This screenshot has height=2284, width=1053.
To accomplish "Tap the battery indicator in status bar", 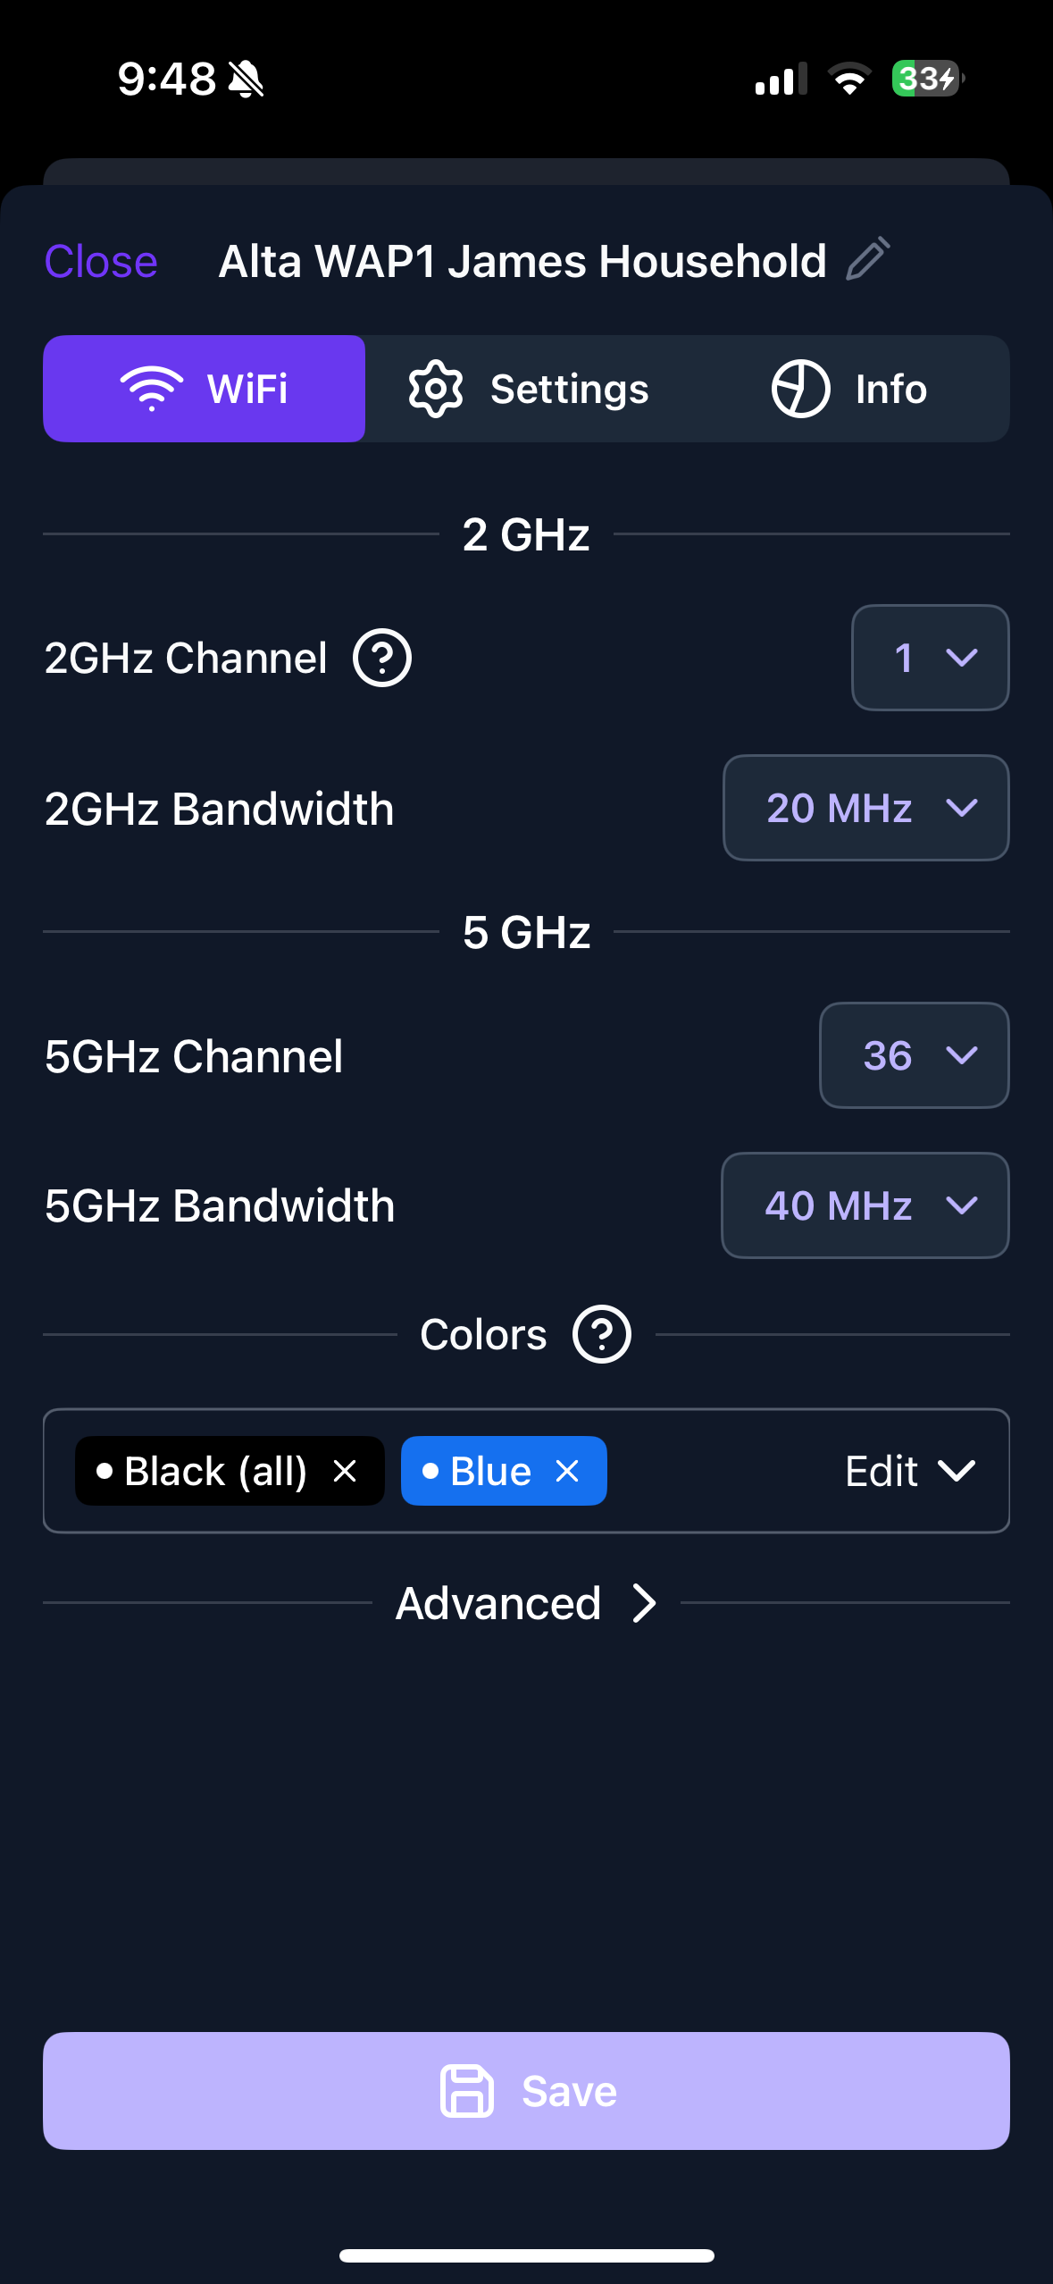I will [x=927, y=79].
